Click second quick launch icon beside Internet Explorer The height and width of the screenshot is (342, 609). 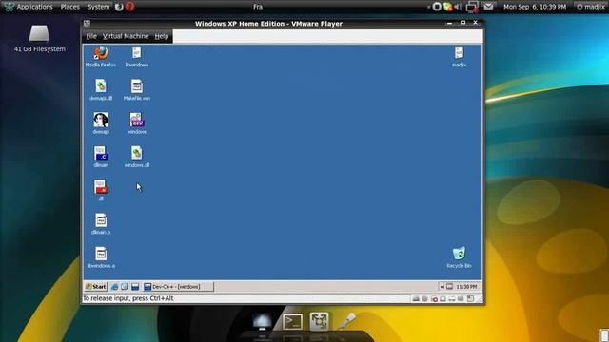click(x=125, y=287)
